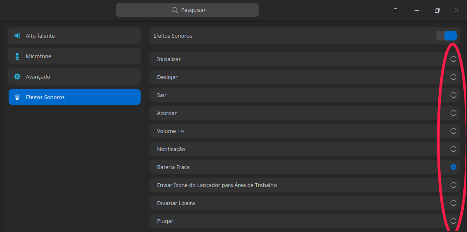Open the Alto-falante settings page
The height and width of the screenshot is (232, 467).
tap(75, 36)
